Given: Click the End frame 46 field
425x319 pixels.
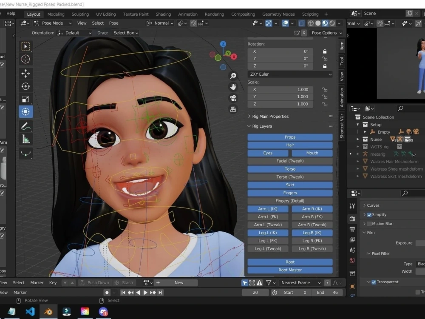Looking at the screenshot, I should [328, 293].
